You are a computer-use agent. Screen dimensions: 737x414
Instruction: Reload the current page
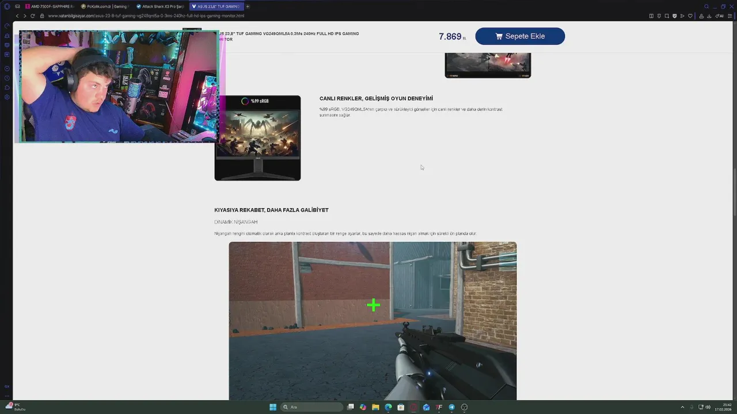(32, 16)
